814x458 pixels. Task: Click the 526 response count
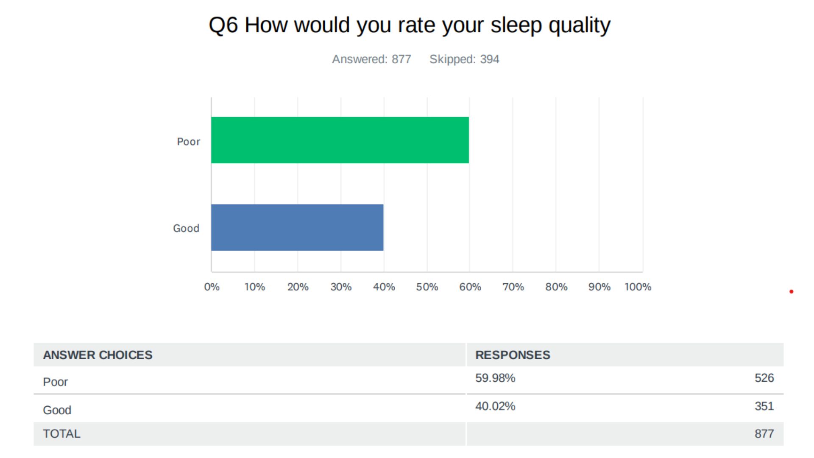click(x=764, y=378)
